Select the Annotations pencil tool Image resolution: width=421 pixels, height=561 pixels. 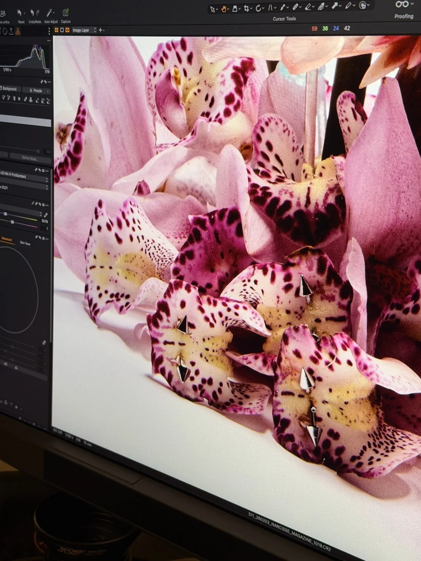pyautogui.click(x=348, y=6)
